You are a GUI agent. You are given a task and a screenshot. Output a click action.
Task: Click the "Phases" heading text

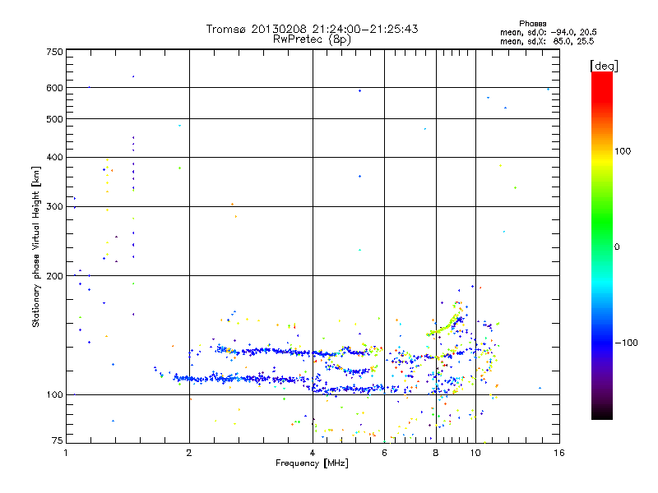click(x=532, y=24)
